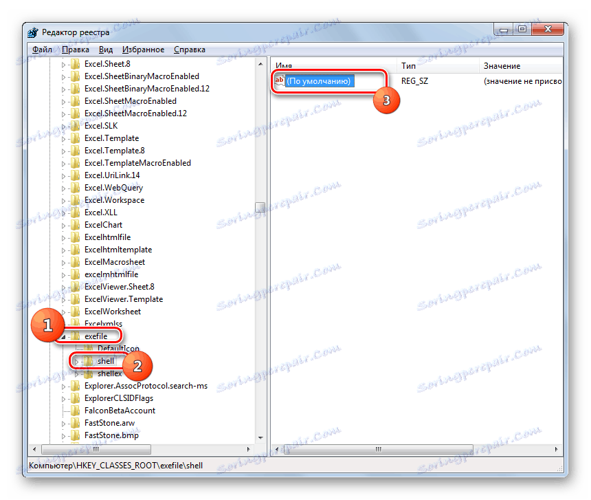Screen dimensions: 591x500
Task: Click the folder icon of ExcelChart
Action: point(76,225)
